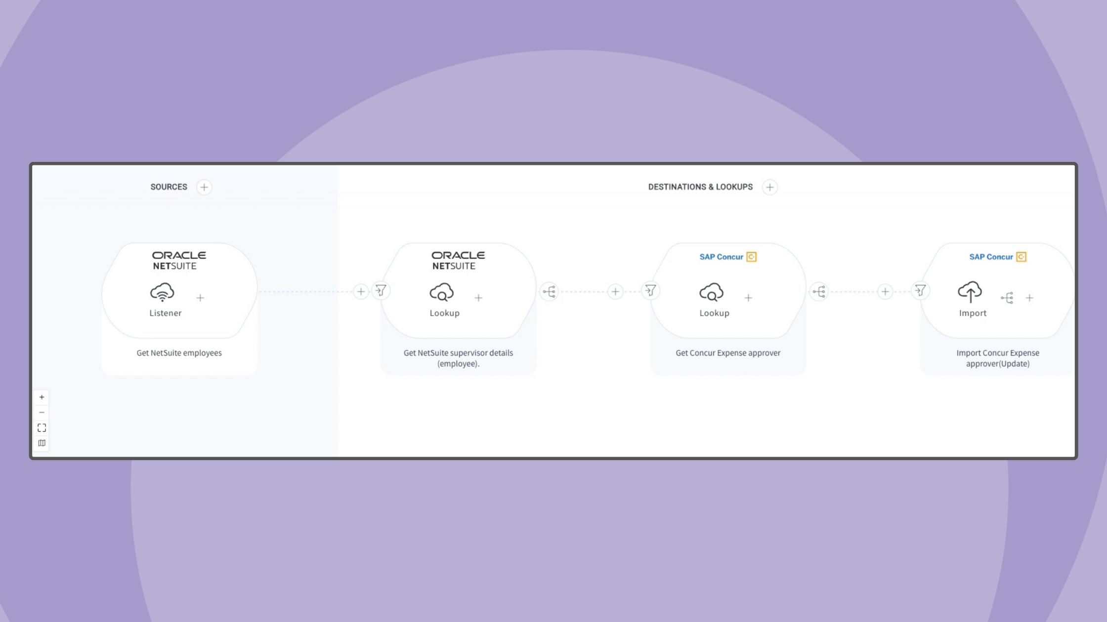1107x622 pixels.
Task: Insert step between Listener and NetSuite Lookup
Action: pos(361,292)
